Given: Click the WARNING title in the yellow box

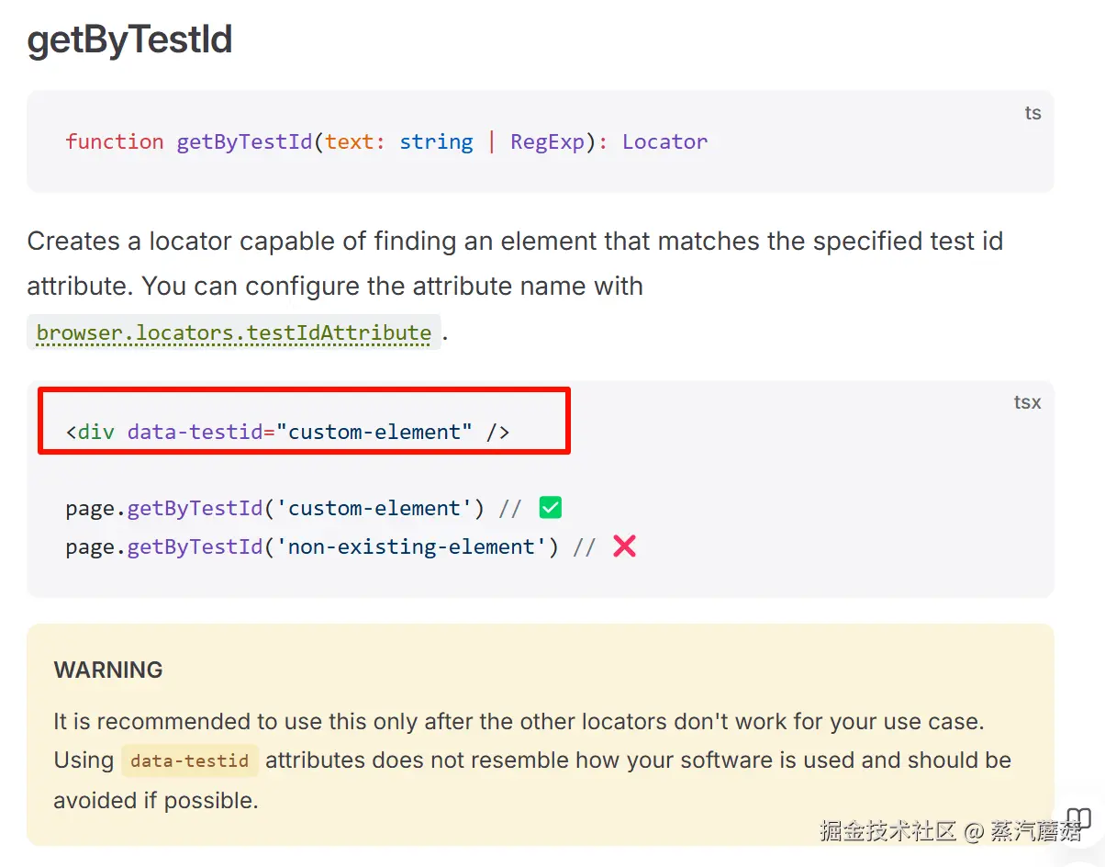Looking at the screenshot, I should coord(108,670).
